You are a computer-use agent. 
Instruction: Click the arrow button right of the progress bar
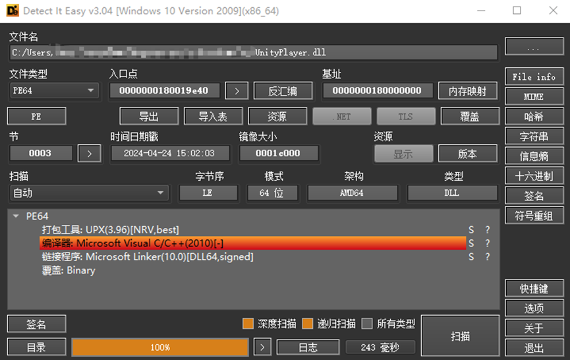click(x=262, y=347)
